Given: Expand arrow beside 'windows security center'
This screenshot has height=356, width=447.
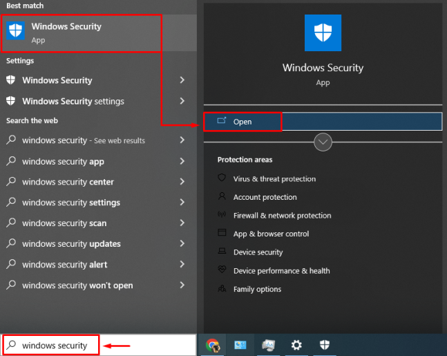Looking at the screenshot, I should [x=182, y=181].
